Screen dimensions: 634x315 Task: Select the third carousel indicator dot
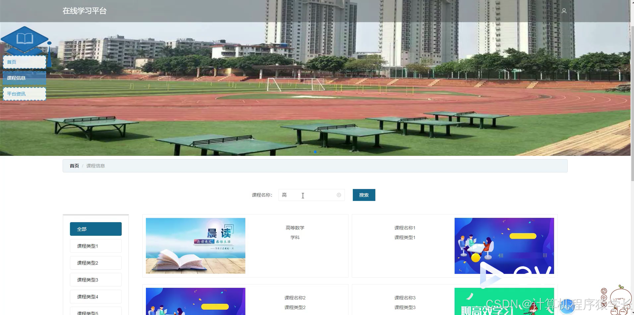(x=320, y=152)
